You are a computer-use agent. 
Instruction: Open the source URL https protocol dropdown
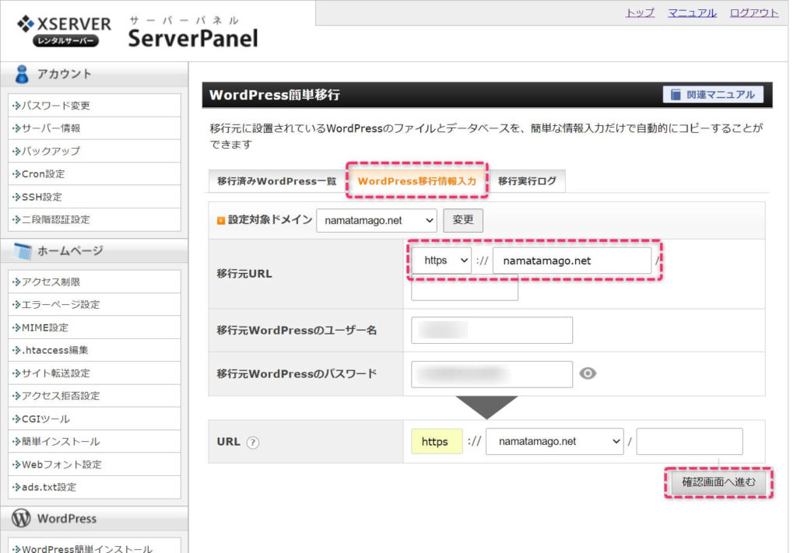click(441, 261)
